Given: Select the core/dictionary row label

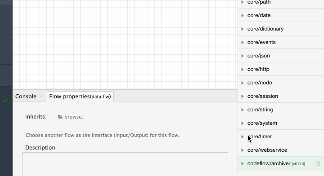Looking at the screenshot, I should 265,29.
